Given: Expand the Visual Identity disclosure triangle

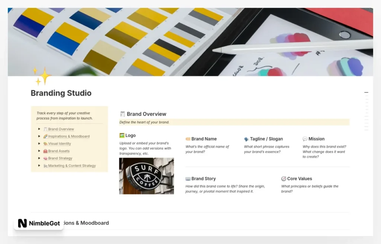Looking at the screenshot, I should (39, 143).
